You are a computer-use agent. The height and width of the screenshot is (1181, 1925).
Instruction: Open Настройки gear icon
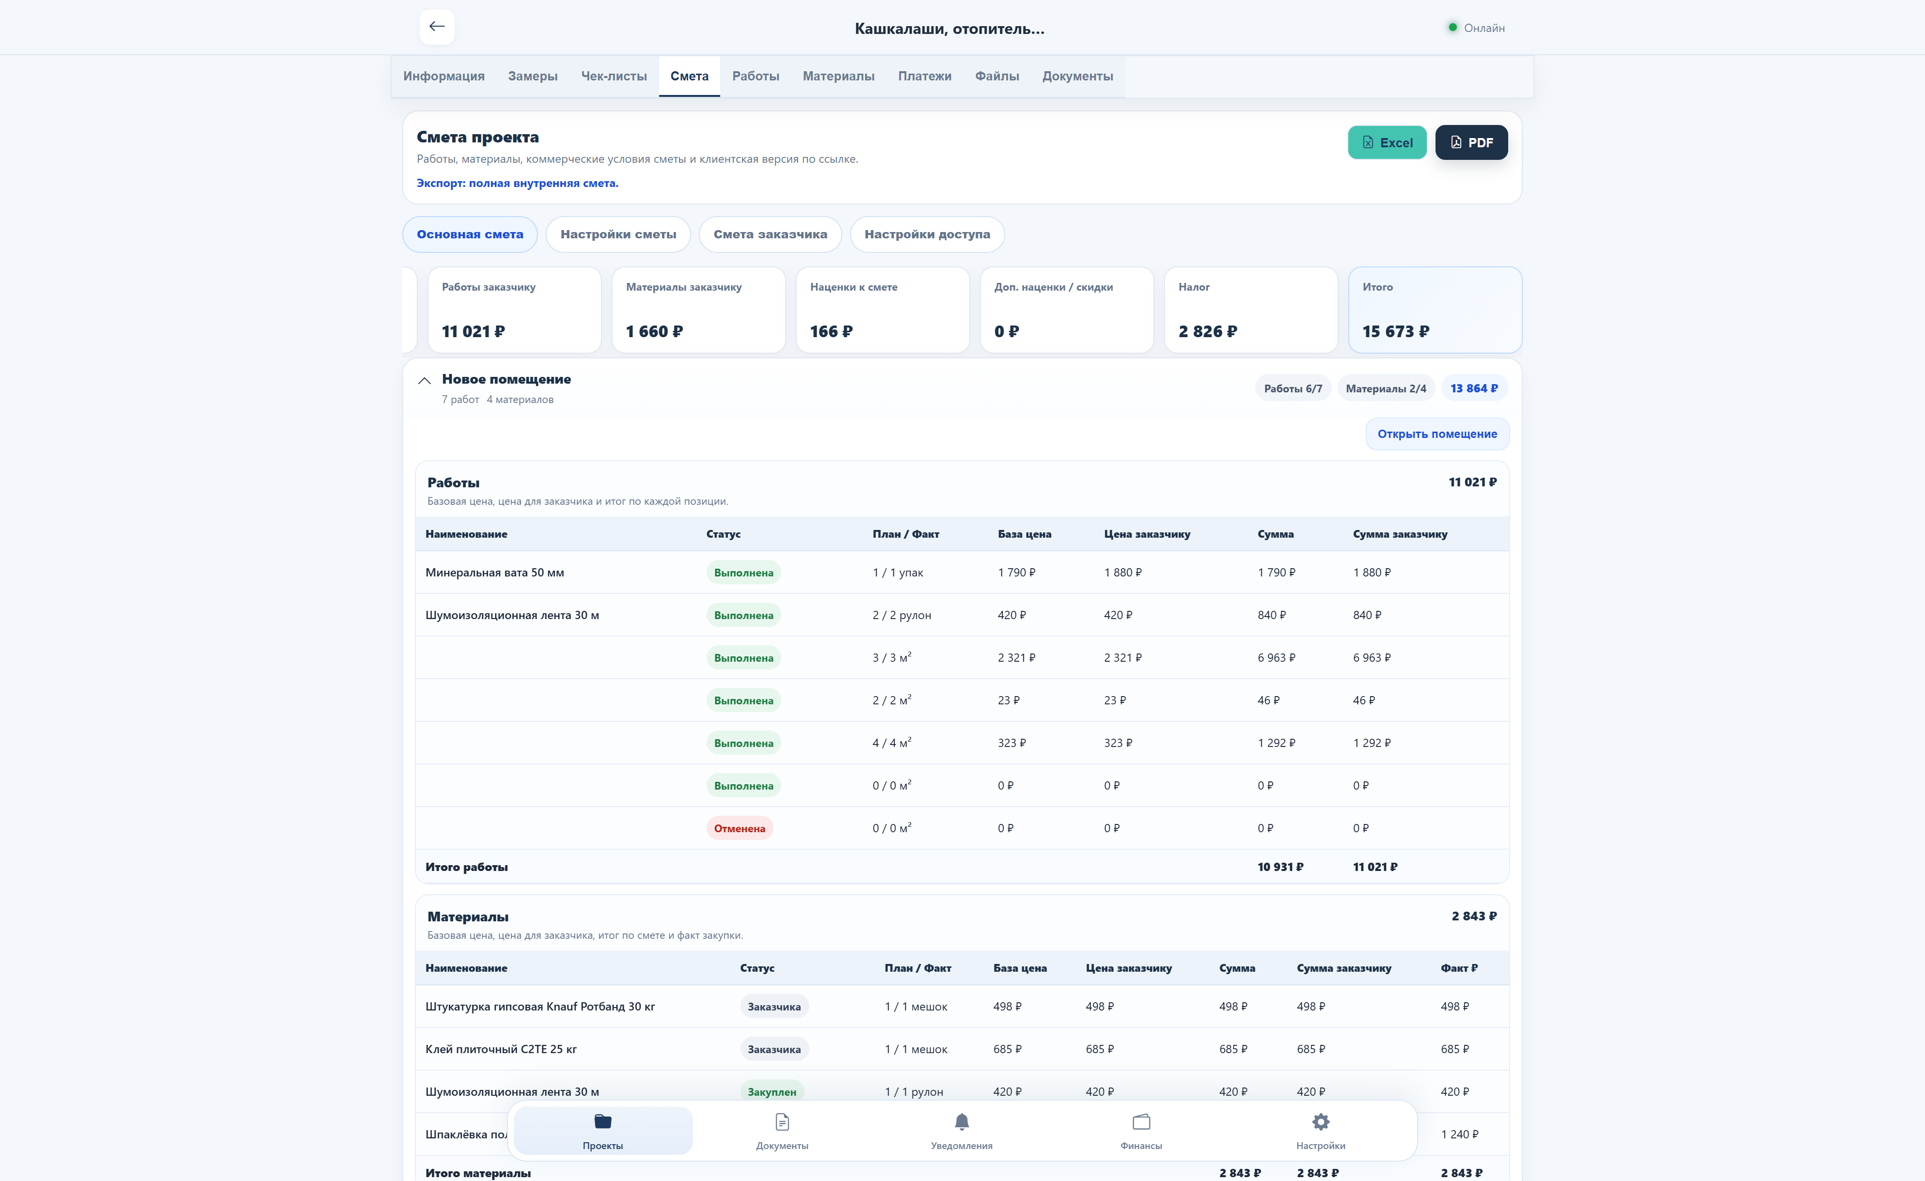click(x=1320, y=1121)
